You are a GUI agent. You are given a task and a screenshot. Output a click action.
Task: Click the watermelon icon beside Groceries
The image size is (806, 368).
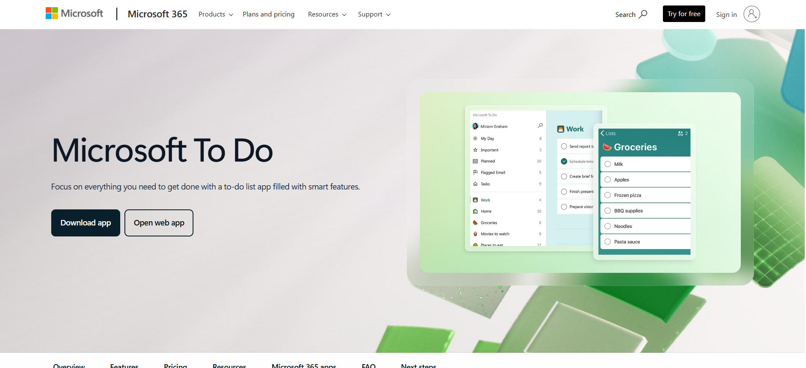click(607, 147)
